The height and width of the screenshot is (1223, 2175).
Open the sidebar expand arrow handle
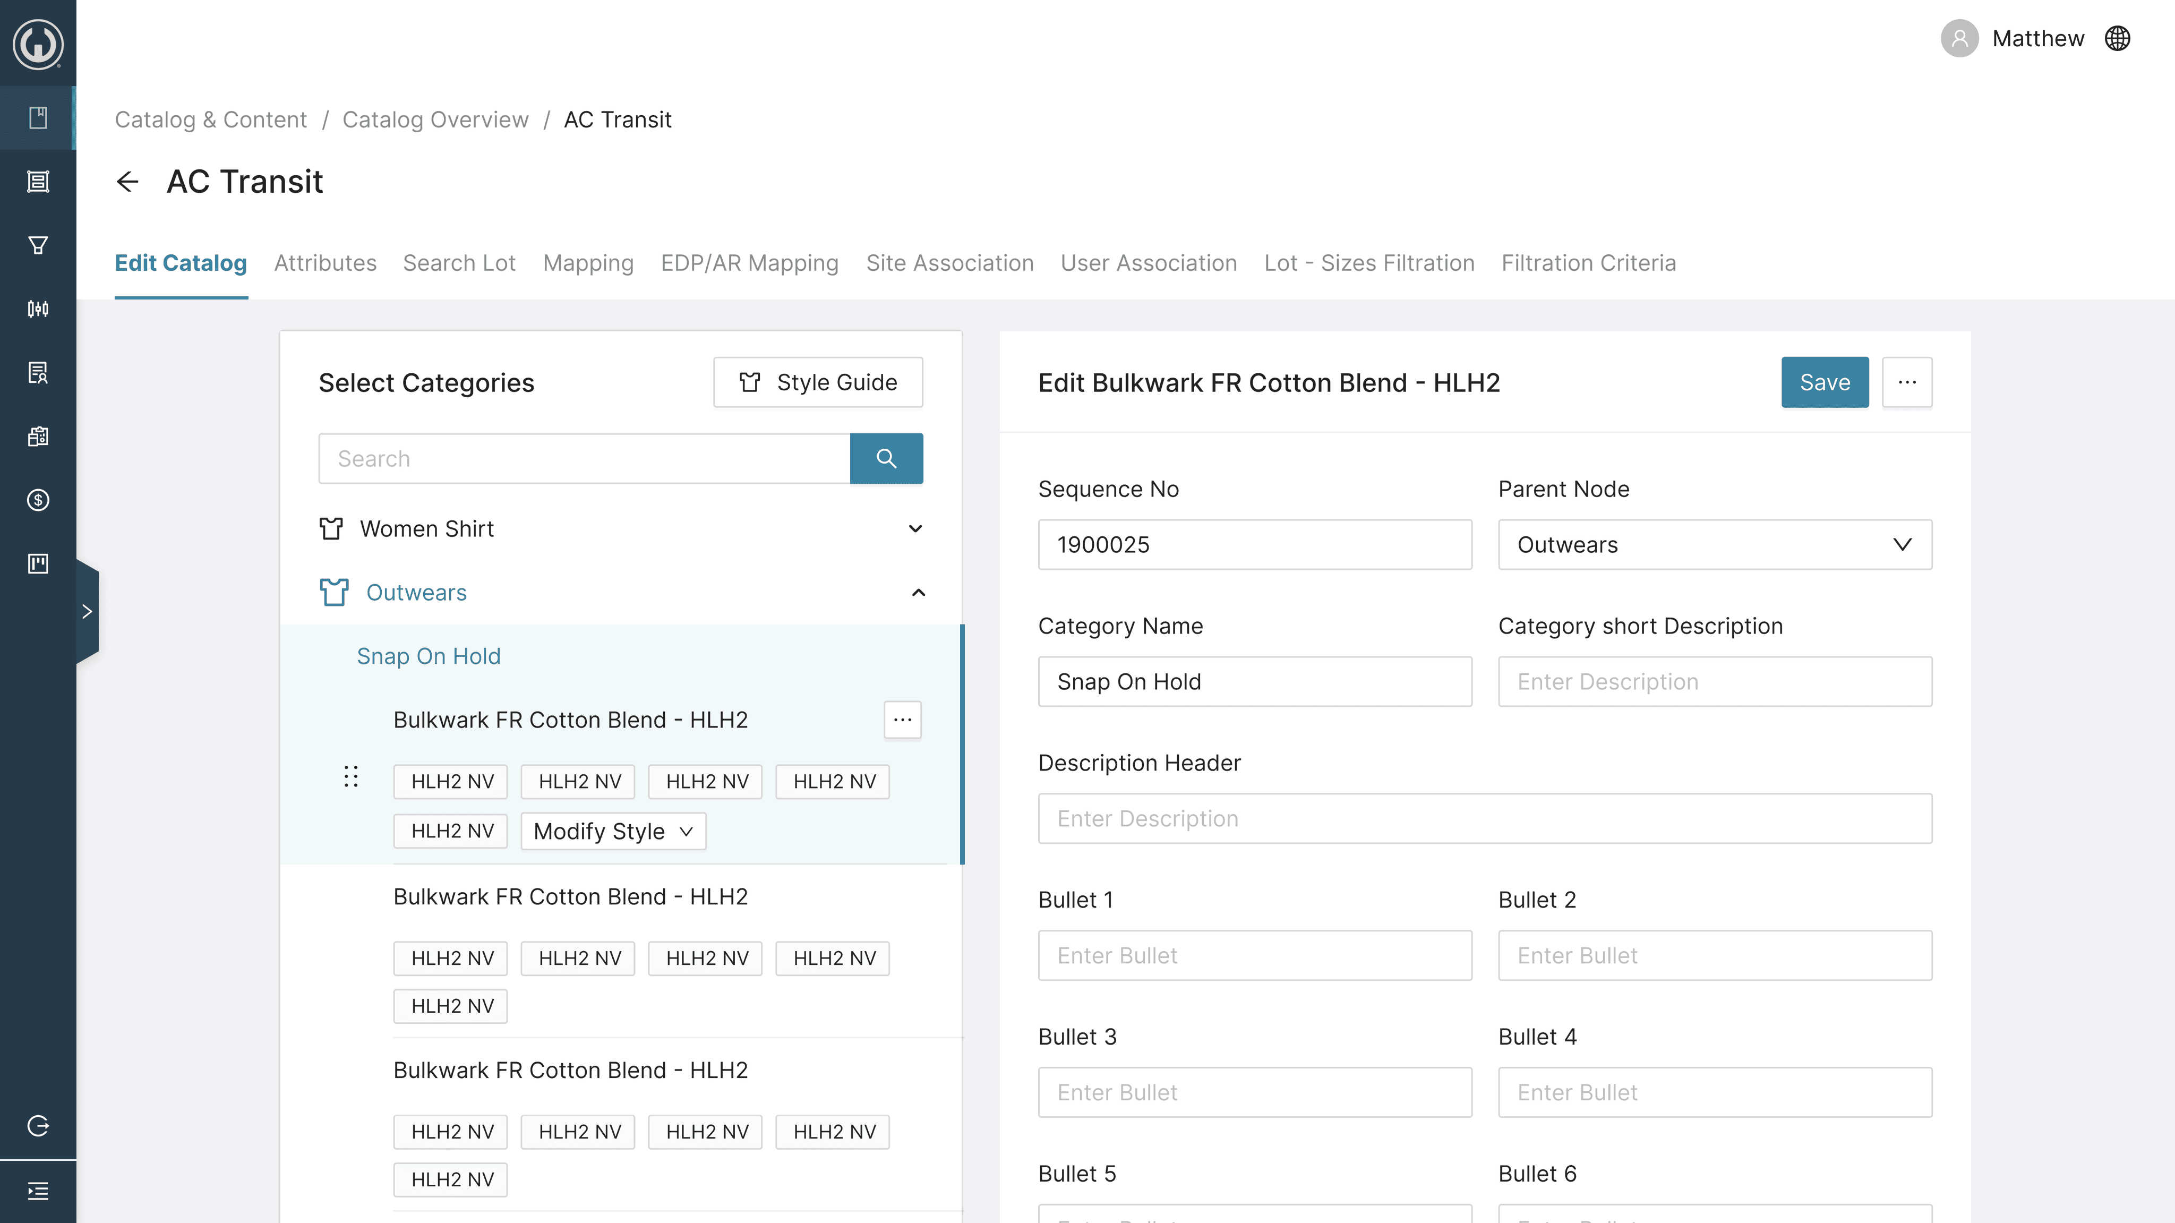[x=87, y=611]
